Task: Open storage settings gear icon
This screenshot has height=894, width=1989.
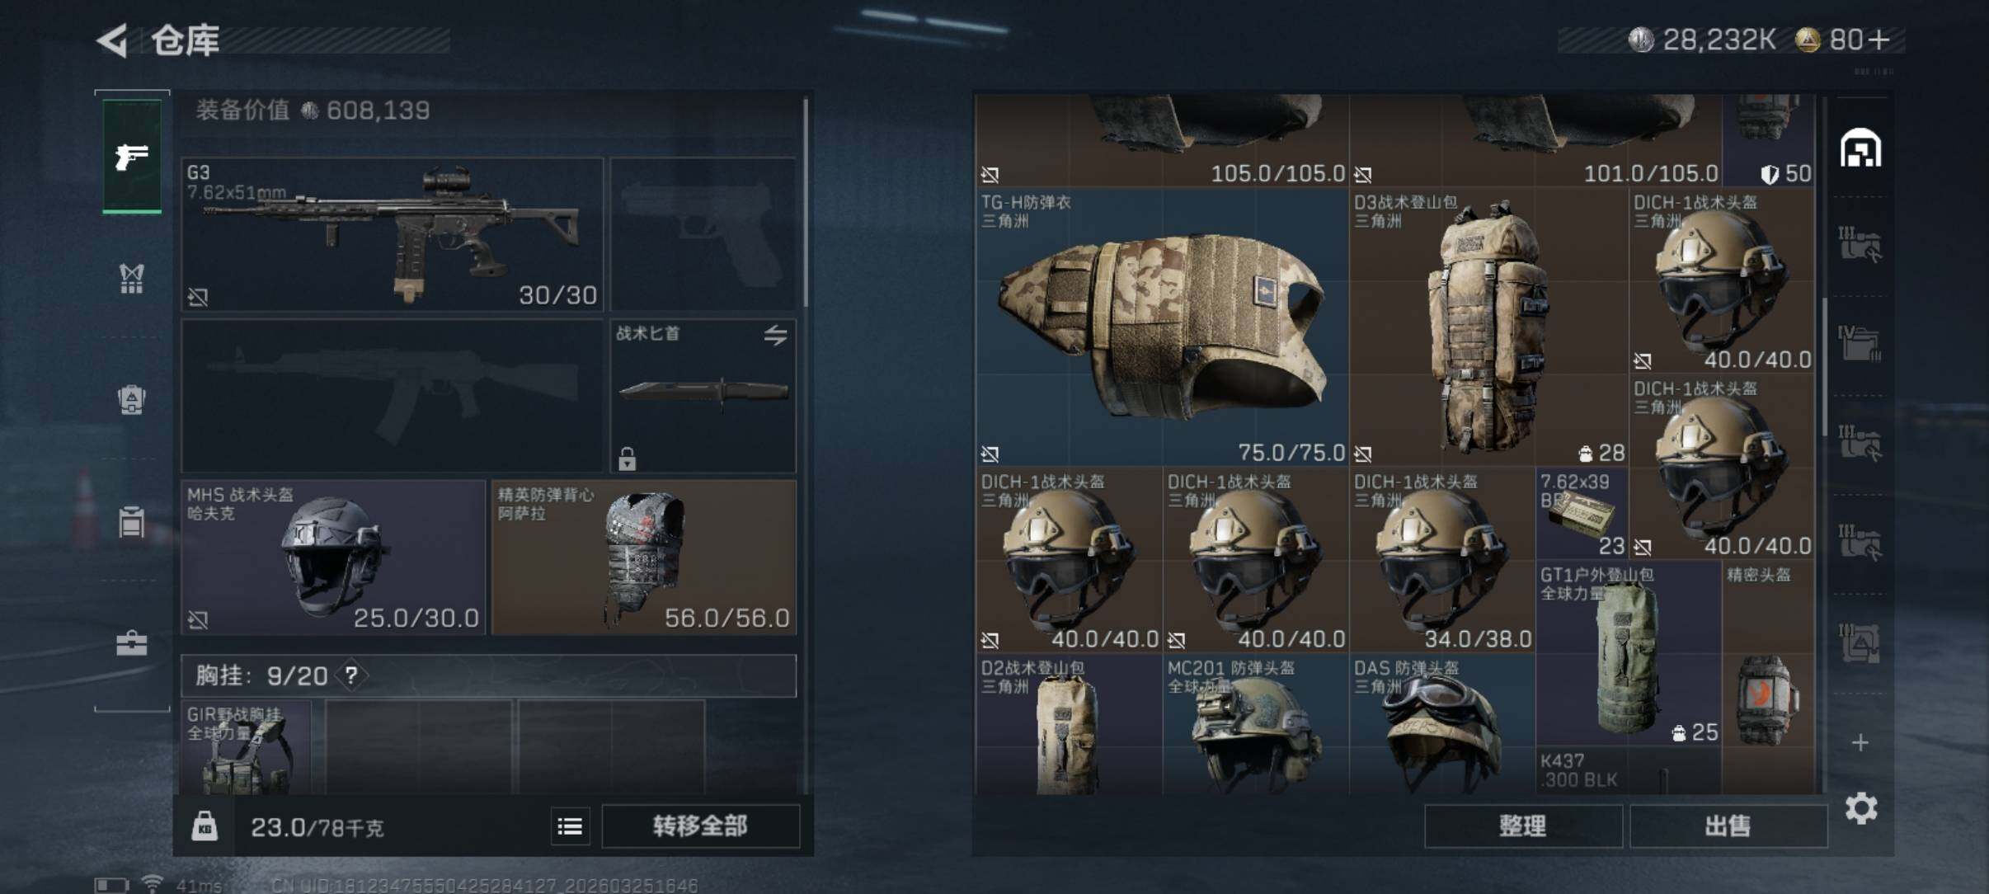Action: coord(1861,809)
